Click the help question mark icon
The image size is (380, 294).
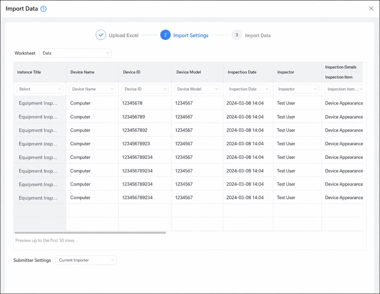coord(44,9)
